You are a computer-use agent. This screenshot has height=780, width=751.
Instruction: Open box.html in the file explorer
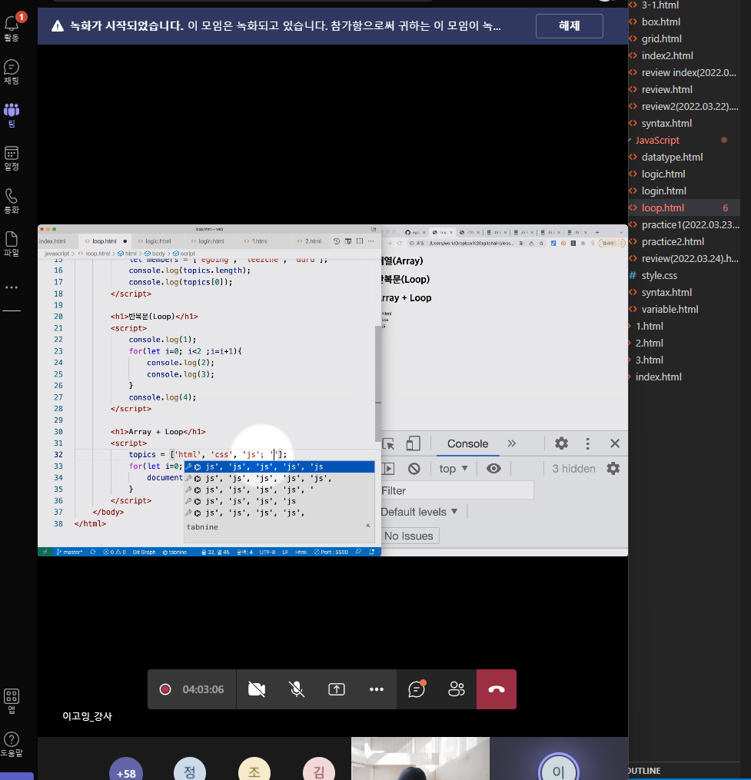point(661,22)
